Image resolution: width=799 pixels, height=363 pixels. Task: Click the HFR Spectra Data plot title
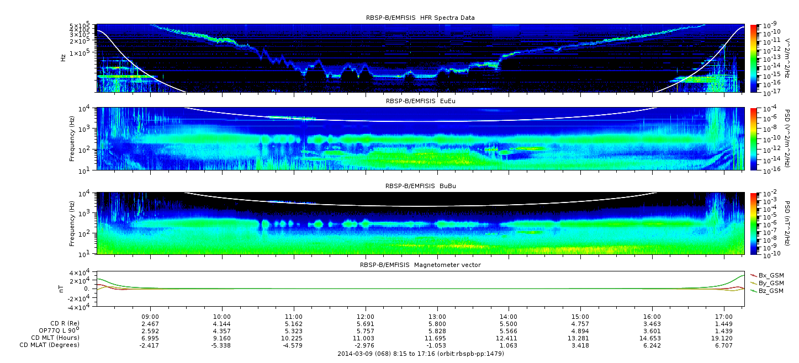(x=420, y=18)
